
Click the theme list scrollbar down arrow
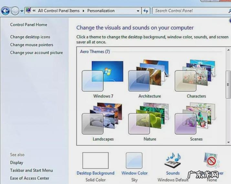(x=228, y=142)
